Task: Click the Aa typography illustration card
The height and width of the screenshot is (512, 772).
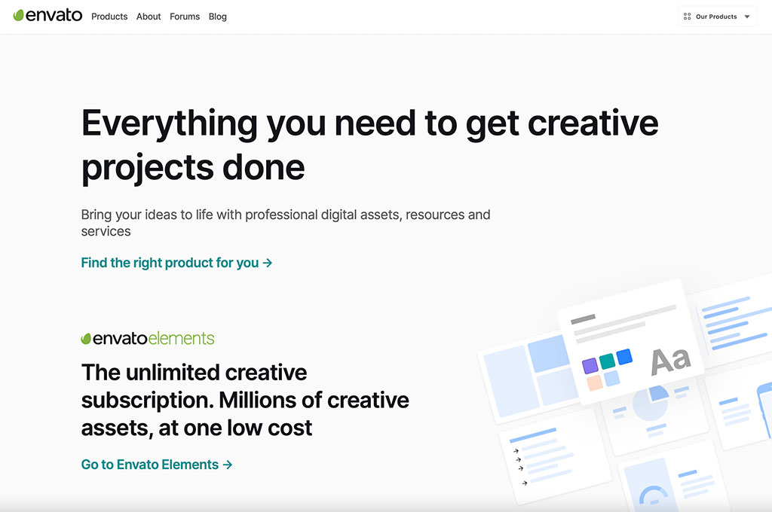Action: 631,341
